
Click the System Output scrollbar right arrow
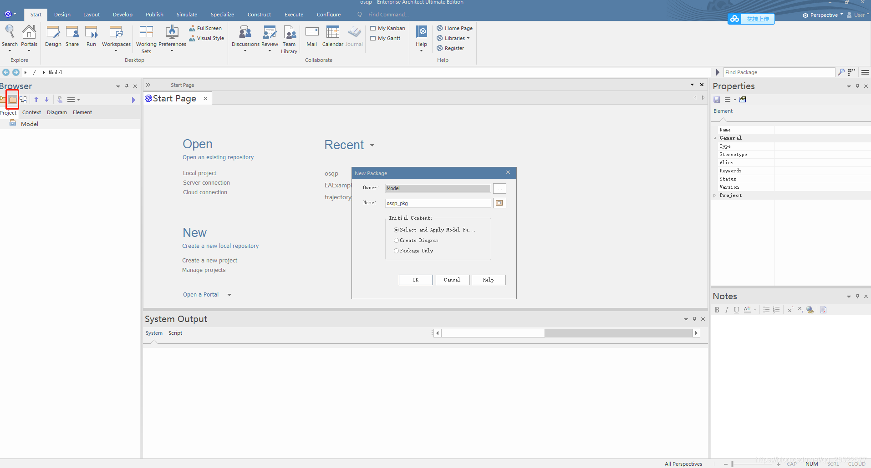point(696,333)
